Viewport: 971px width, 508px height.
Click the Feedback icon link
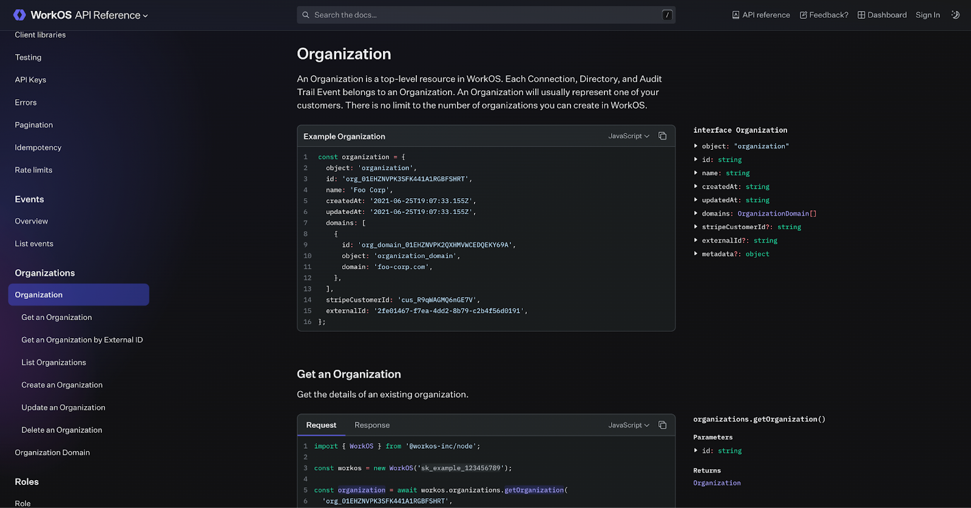pyautogui.click(x=804, y=15)
